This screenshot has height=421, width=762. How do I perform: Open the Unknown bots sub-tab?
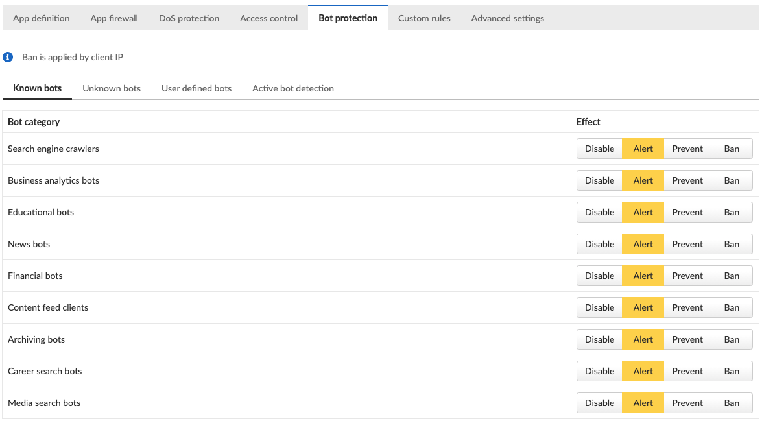(112, 88)
